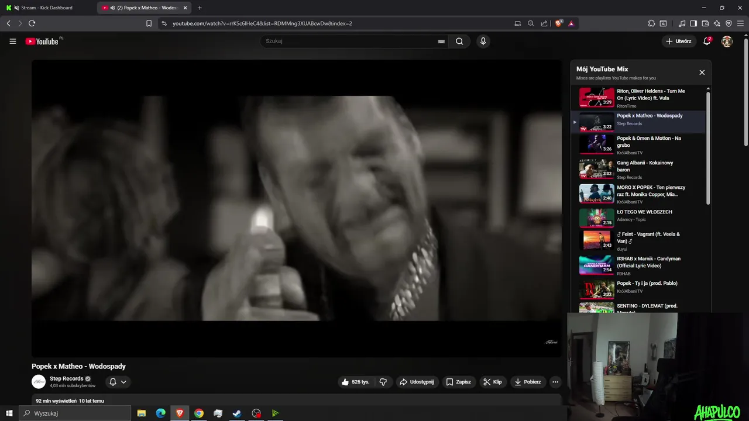749x421 pixels.
Task: Play Feint - Vagrant from playlist
Action: (638, 241)
